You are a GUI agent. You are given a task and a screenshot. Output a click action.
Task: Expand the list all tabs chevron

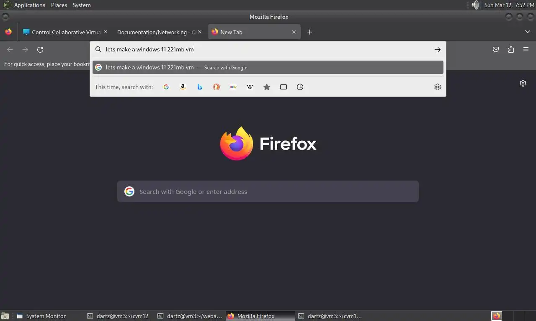[x=527, y=32]
